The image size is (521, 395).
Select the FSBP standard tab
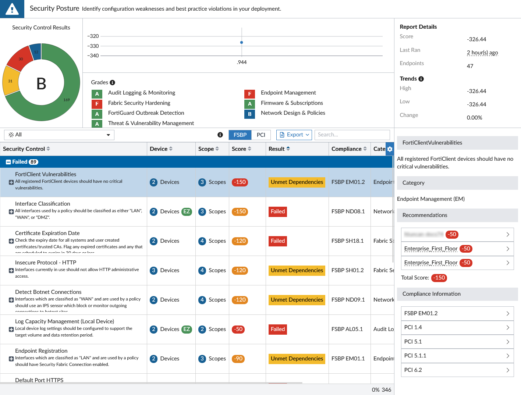click(x=240, y=135)
